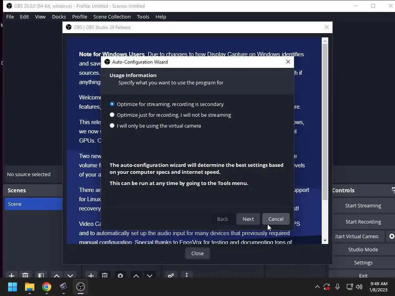Image resolution: width=395 pixels, height=296 pixels.
Task: Open the File menu
Action: [10, 17]
